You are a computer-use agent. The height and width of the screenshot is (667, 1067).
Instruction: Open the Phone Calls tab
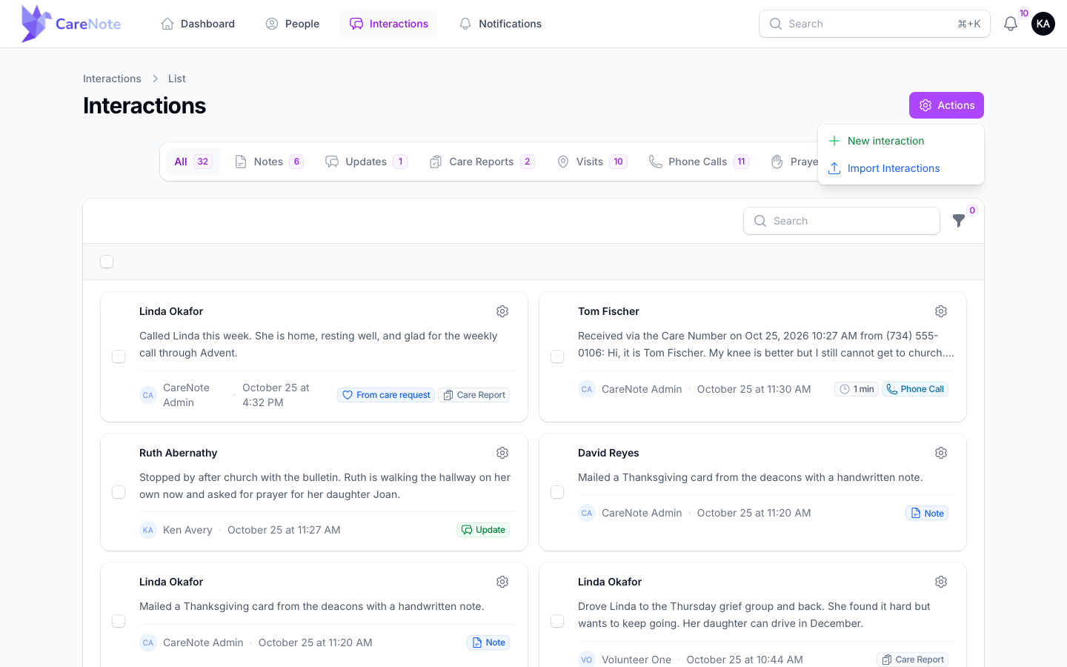click(x=699, y=162)
